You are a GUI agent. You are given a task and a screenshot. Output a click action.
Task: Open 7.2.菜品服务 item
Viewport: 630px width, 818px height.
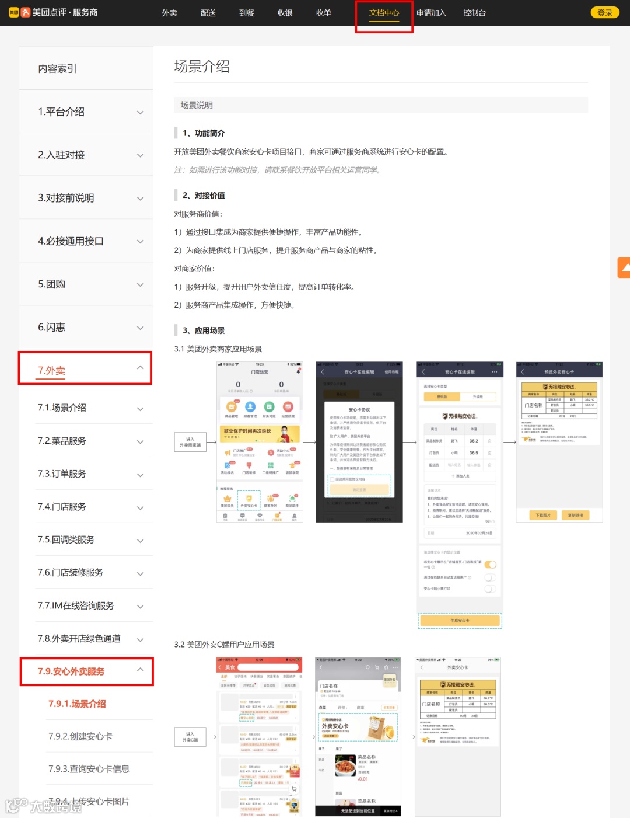coord(62,441)
